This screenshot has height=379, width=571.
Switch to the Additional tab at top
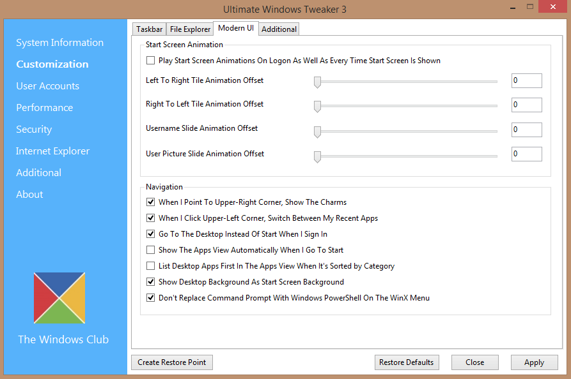(279, 29)
